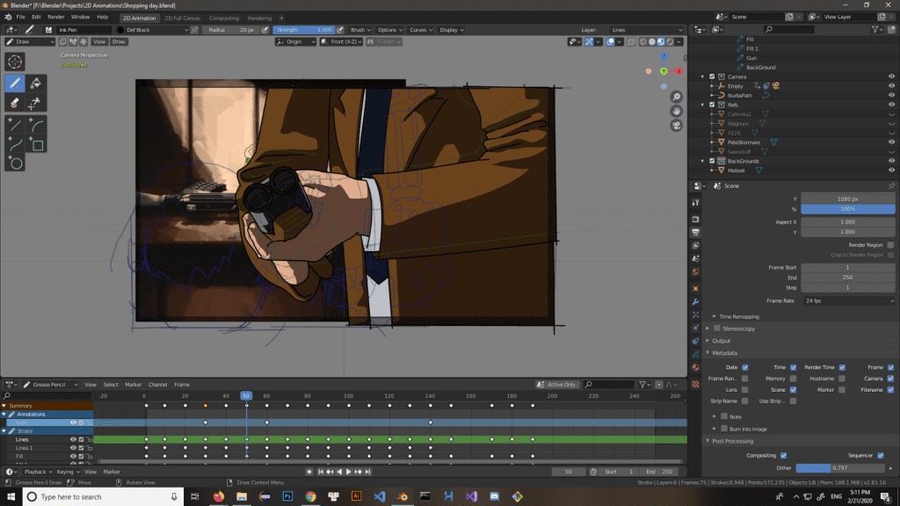Disable the Compositing checkbox under Post Processing

(x=783, y=455)
